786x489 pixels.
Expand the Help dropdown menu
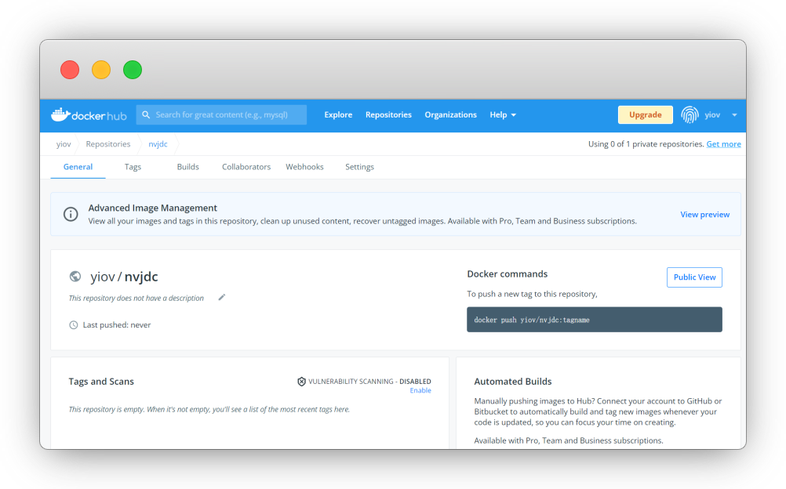(x=503, y=114)
